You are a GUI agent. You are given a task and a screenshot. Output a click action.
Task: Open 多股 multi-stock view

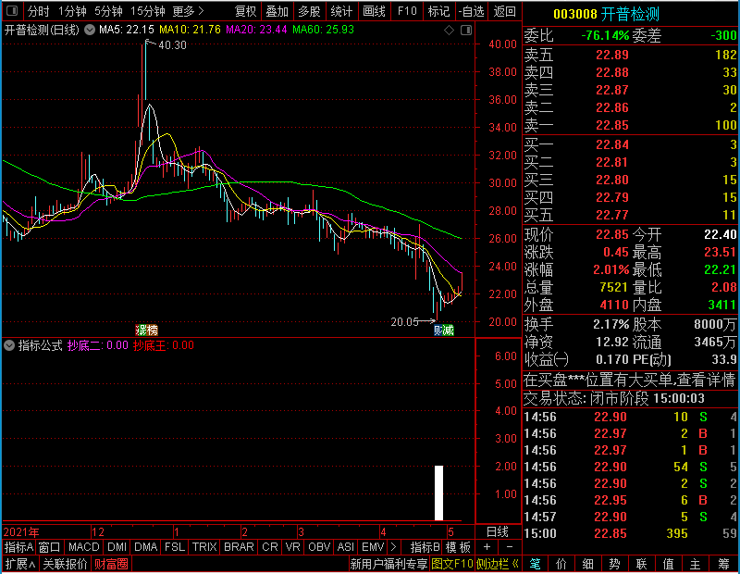pos(309,11)
